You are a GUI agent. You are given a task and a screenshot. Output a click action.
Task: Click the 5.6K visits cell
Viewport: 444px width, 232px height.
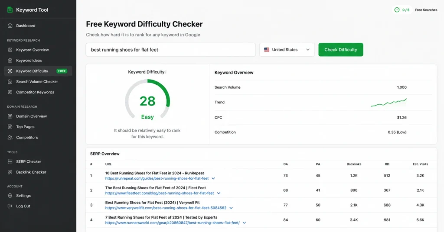tap(421, 220)
